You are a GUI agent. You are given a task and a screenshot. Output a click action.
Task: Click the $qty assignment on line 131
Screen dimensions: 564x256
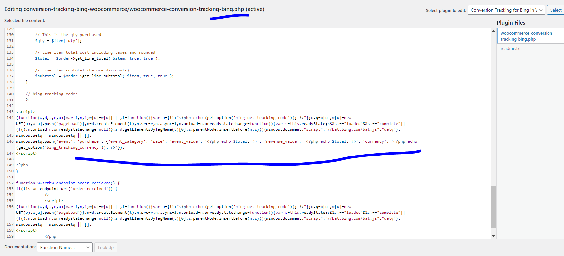coord(58,41)
